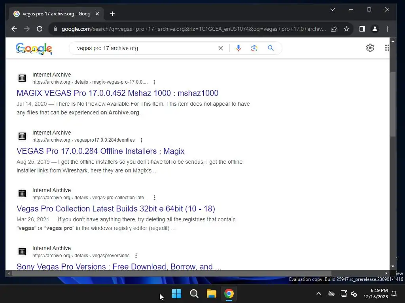Start a search by voice
The height and width of the screenshot is (303, 405).
(x=238, y=48)
